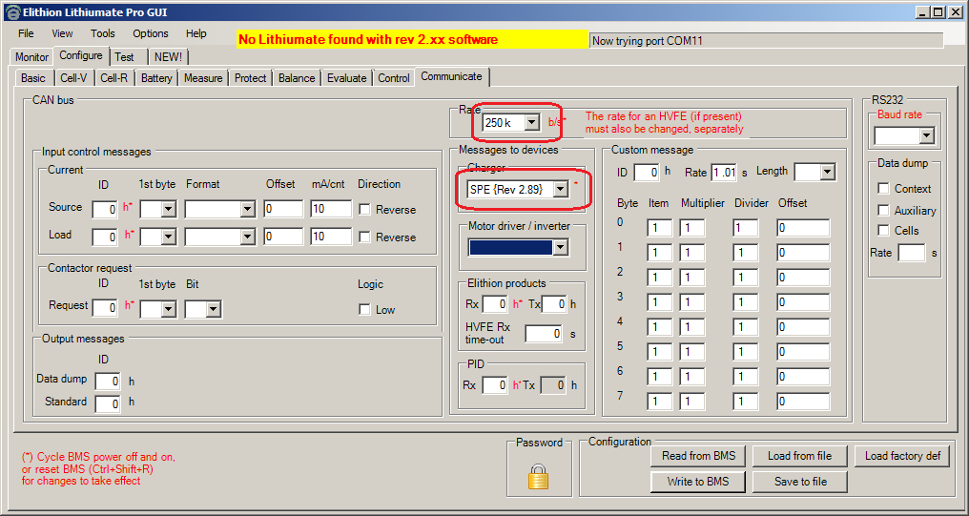Click the Elithion products Rx field

pyautogui.click(x=494, y=304)
